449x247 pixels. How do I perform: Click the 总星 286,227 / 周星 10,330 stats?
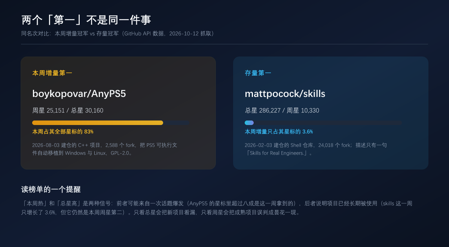282,111
